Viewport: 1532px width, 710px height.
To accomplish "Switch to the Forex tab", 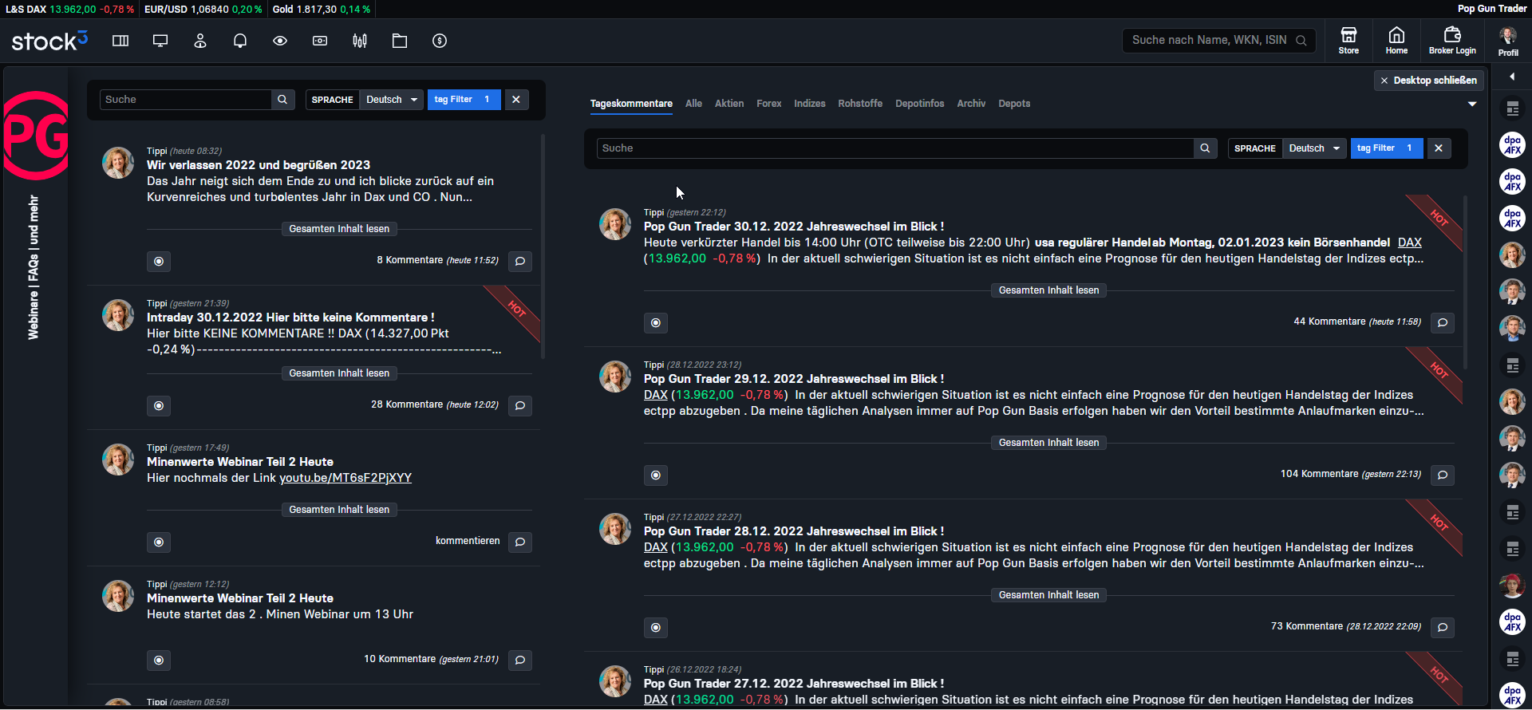I will [769, 104].
